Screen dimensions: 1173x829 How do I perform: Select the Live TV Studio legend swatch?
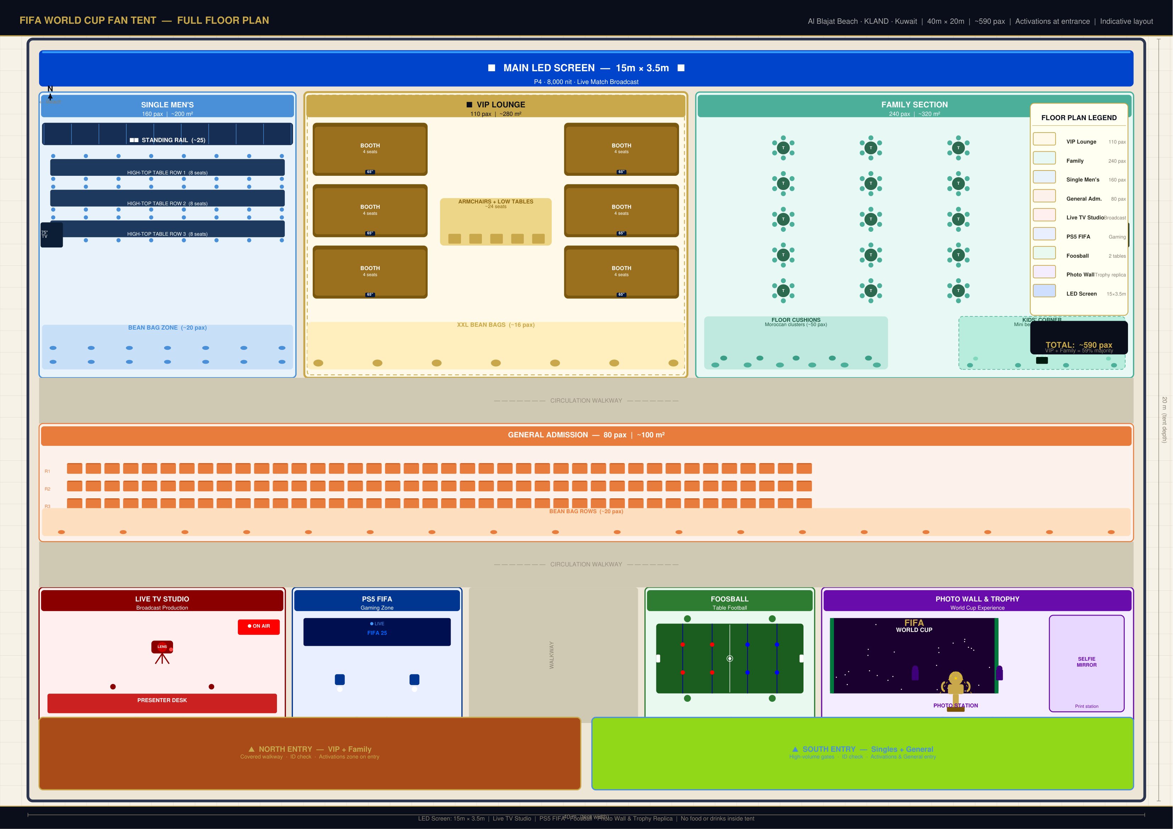[x=1044, y=214]
